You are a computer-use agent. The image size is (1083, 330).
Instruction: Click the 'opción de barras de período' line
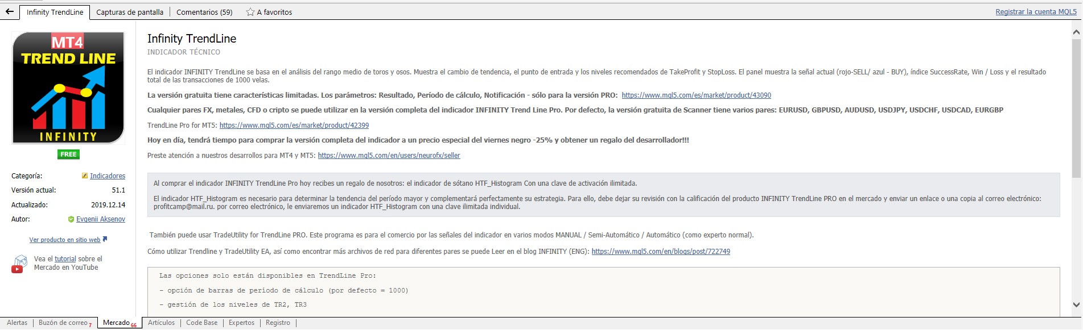click(283, 290)
